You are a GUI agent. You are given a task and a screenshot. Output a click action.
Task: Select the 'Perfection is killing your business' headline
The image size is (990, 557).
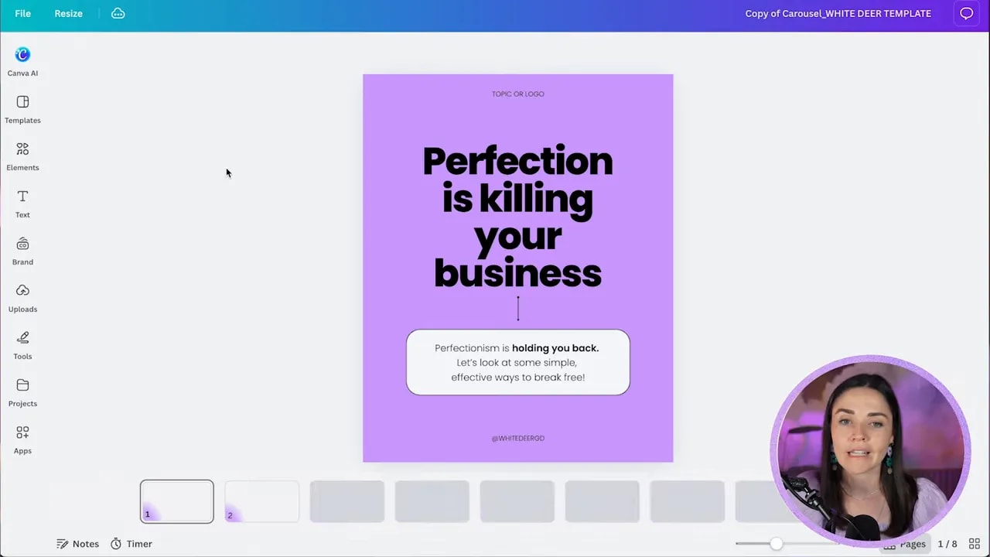(517, 217)
